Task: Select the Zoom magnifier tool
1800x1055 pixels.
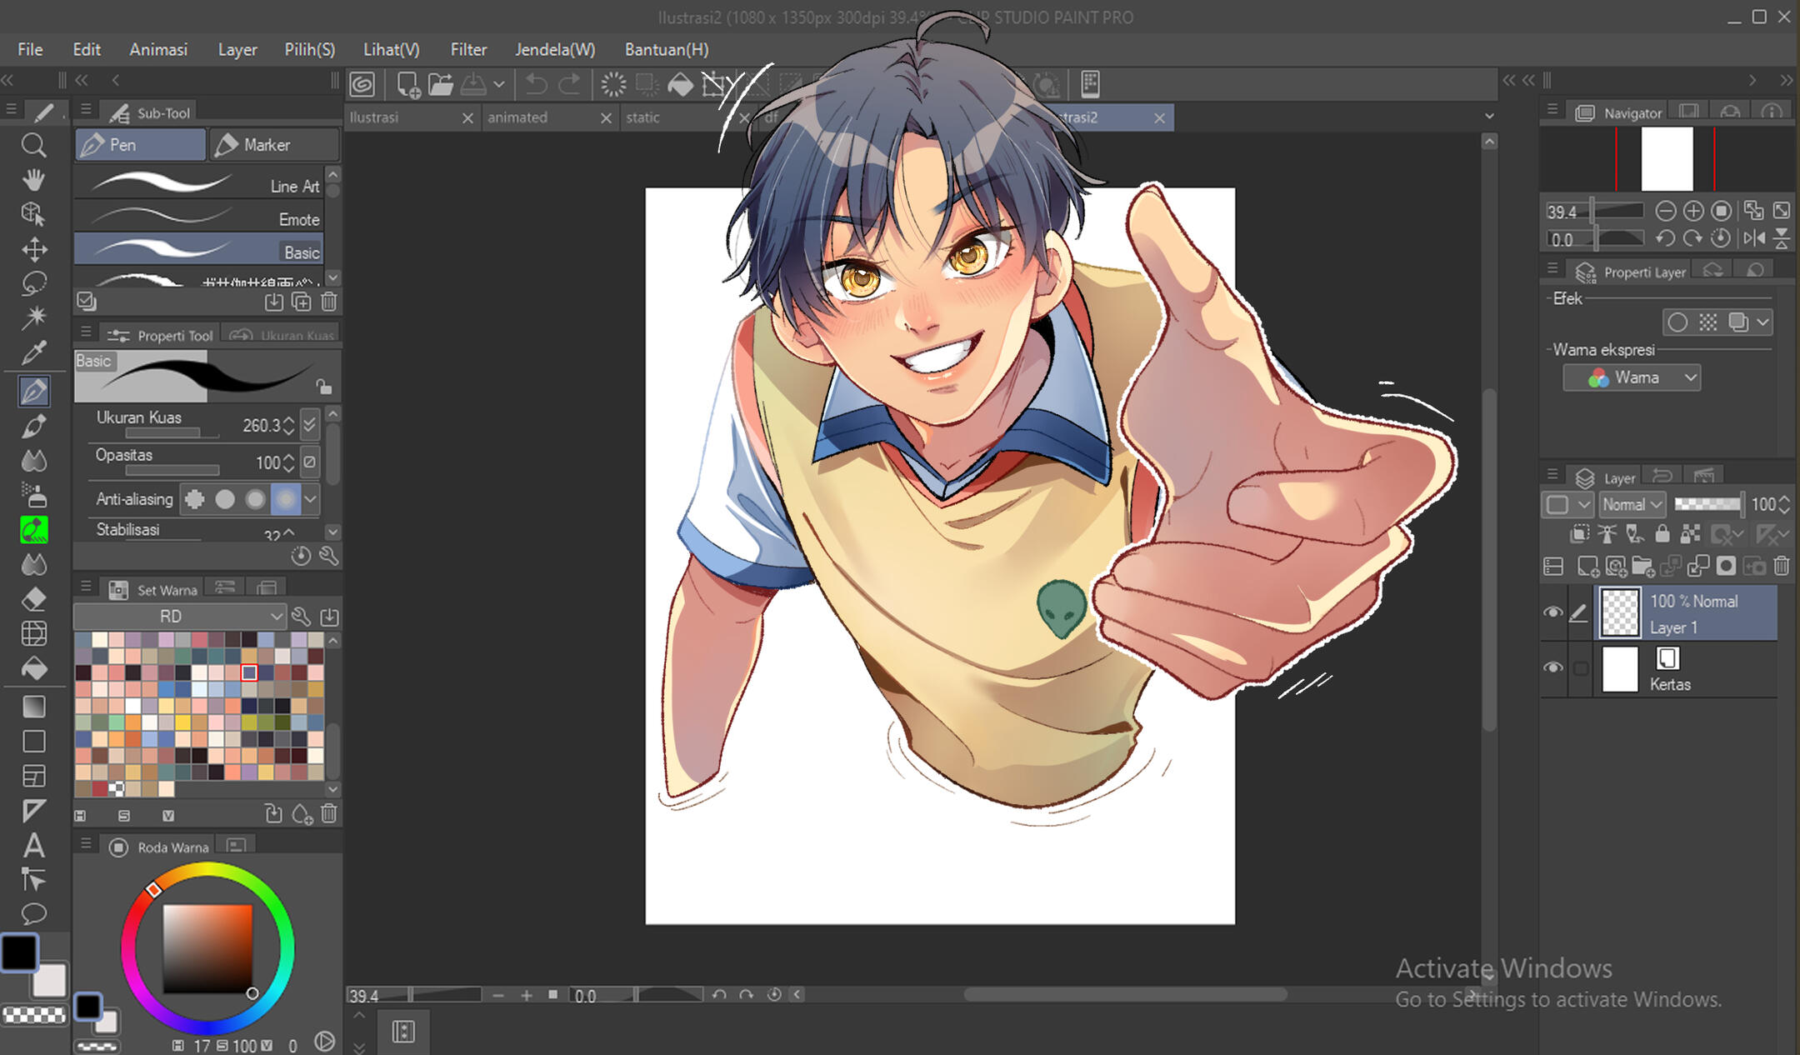Action: (x=33, y=146)
